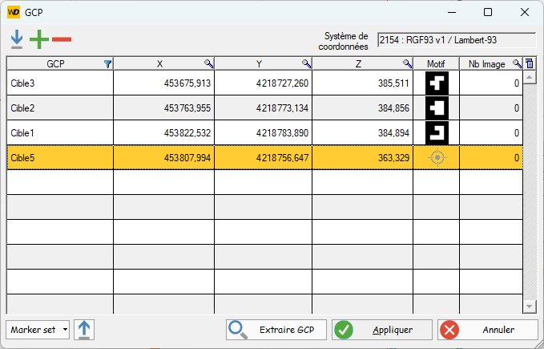544x349 pixels.
Task: Add a new GCP with green plus
Action: (38, 39)
